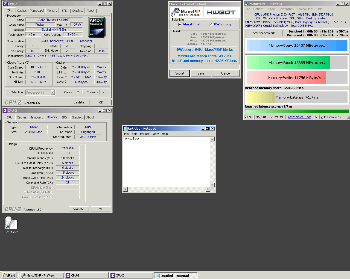Click the MaxxPI² System Bench logo
This screenshot has height=279, width=350.
(186, 13)
